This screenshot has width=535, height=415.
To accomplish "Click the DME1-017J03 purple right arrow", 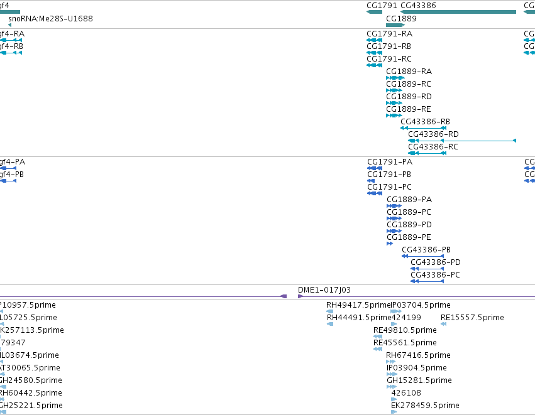I will click(x=301, y=296).
